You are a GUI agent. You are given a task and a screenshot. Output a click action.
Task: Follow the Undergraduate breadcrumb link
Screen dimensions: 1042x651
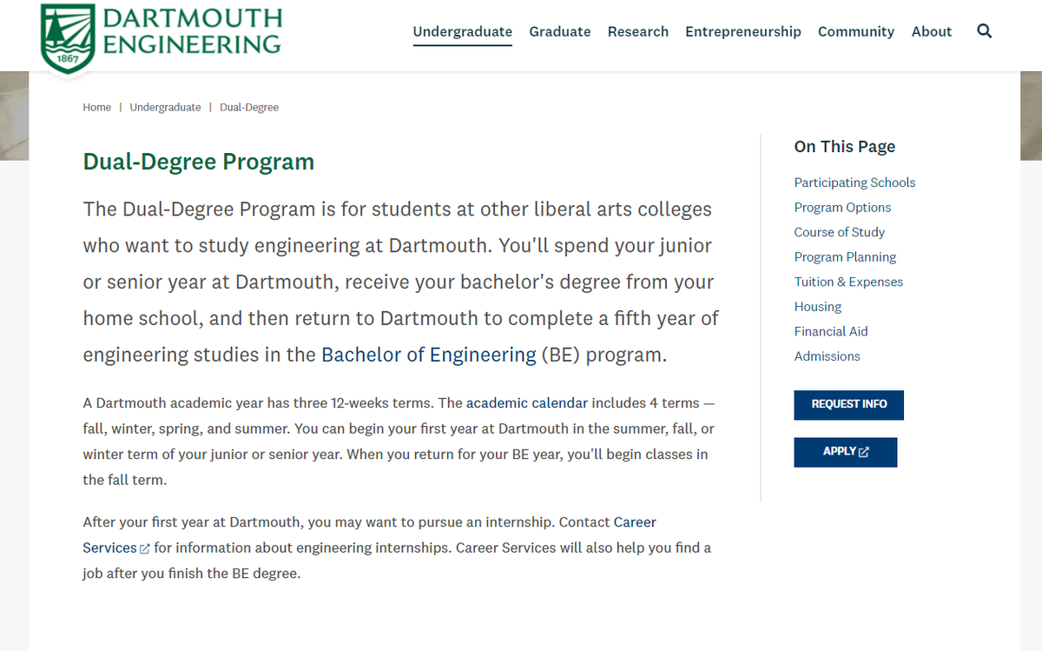pyautogui.click(x=165, y=107)
